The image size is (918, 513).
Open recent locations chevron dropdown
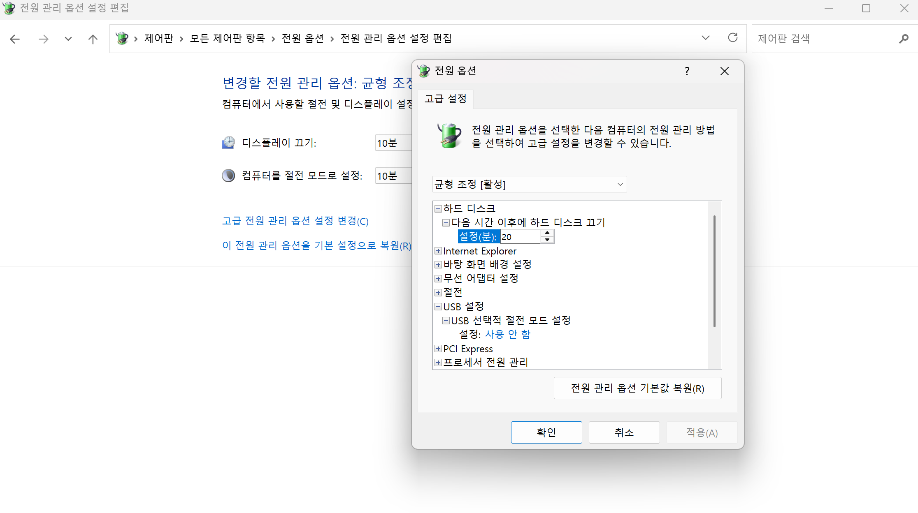[68, 39]
